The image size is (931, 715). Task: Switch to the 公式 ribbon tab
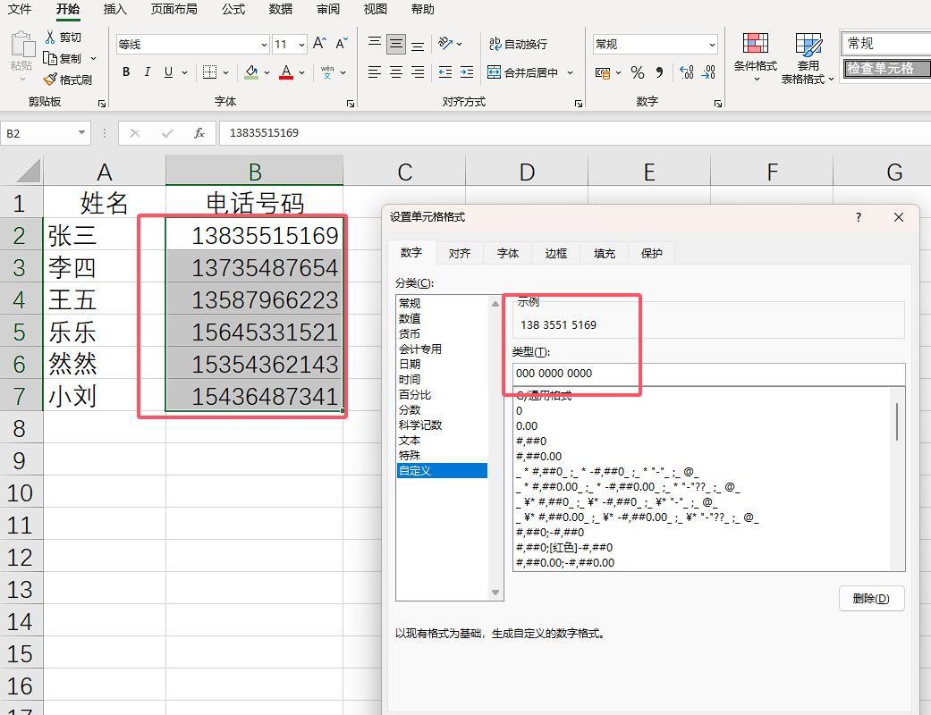(x=233, y=9)
